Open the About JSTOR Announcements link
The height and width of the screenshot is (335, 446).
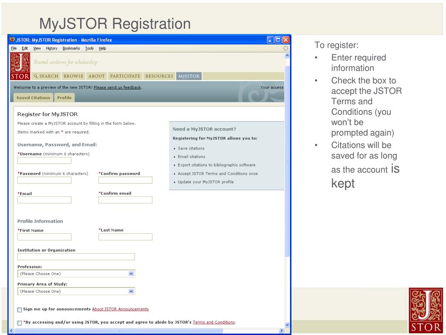[x=120, y=309]
